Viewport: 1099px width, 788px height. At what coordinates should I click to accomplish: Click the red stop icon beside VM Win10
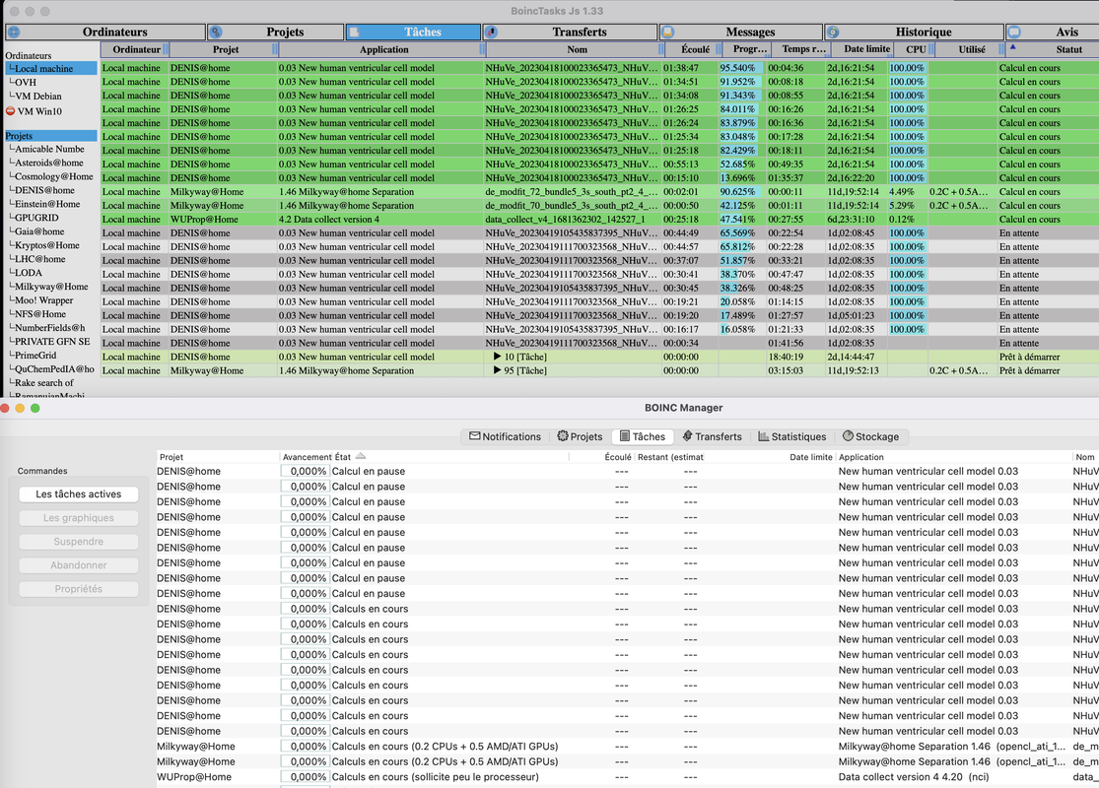click(x=10, y=110)
